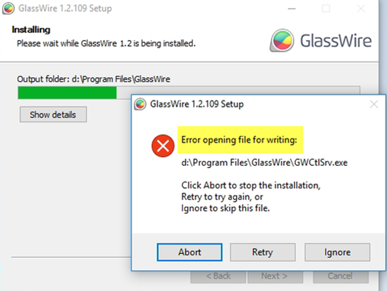
Task: Close the error dialog with its X
Action: click(x=374, y=104)
